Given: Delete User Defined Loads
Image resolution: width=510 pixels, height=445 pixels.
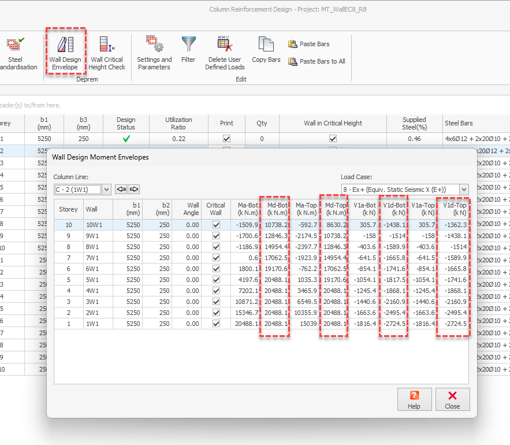Looking at the screenshot, I should [x=225, y=53].
